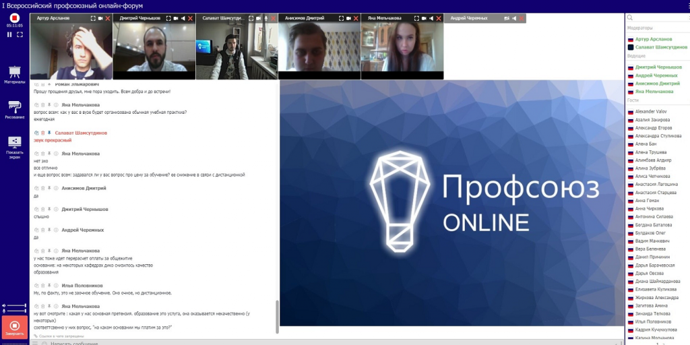690x345 pixels.
Task: Toggle fullscreen mode under the recording timer
Action: click(20, 34)
